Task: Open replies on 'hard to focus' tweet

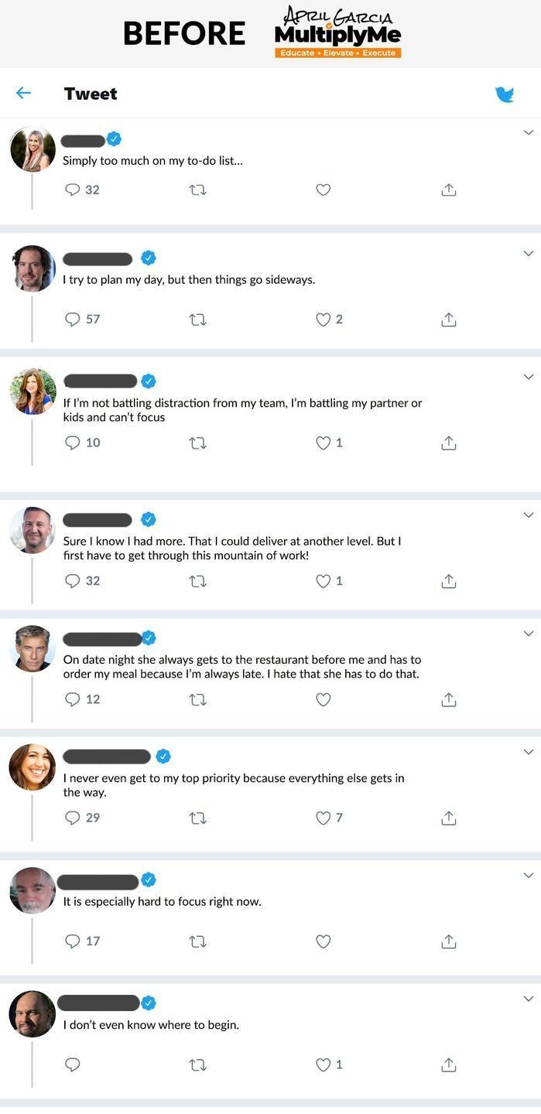Action: click(73, 941)
